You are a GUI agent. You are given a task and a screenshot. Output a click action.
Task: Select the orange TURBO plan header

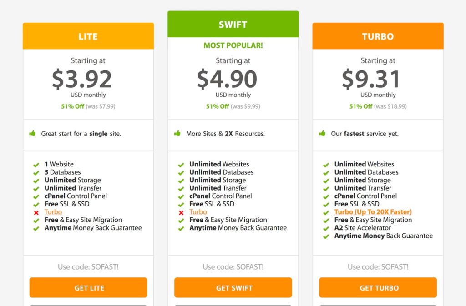click(378, 36)
